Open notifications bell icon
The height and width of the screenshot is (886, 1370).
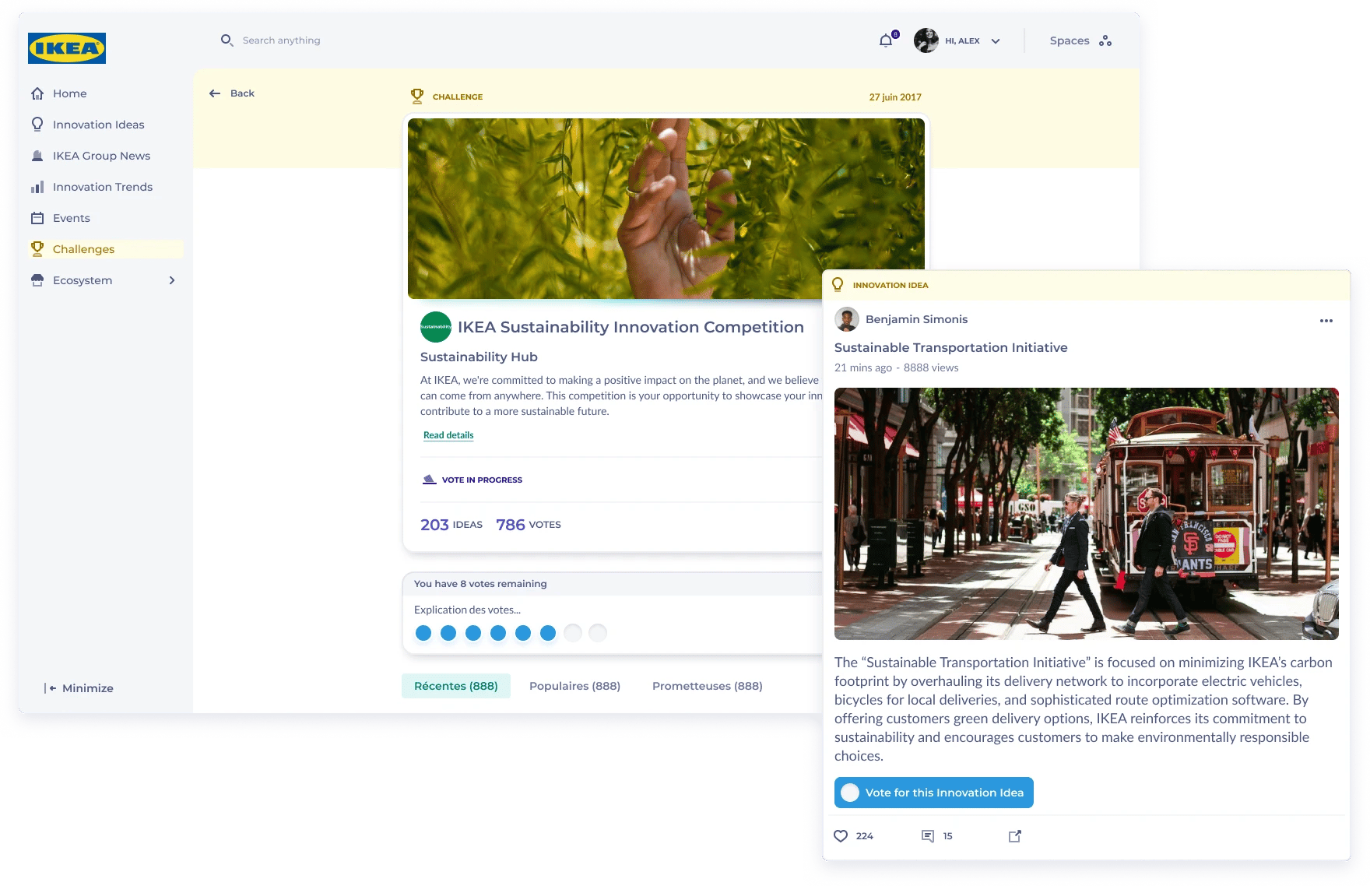(886, 40)
